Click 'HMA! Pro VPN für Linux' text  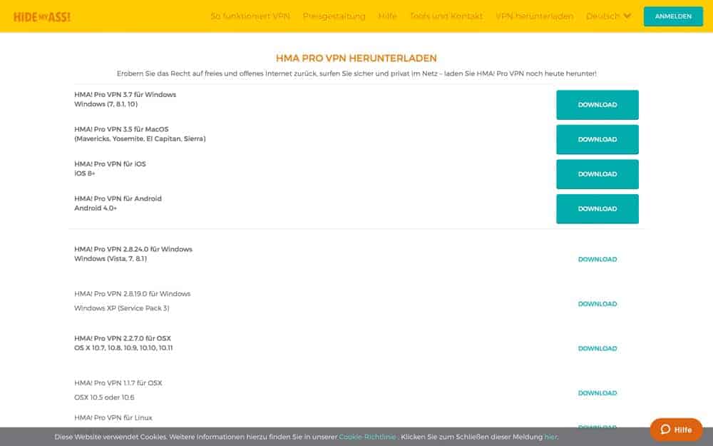click(113, 417)
